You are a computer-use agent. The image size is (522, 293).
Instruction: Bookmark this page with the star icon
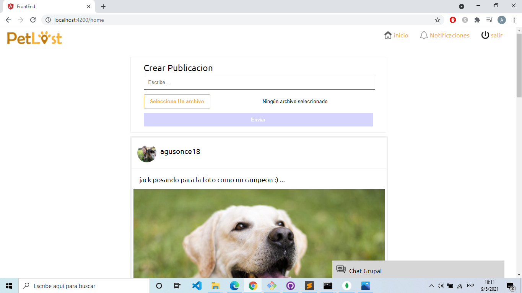pyautogui.click(x=437, y=20)
